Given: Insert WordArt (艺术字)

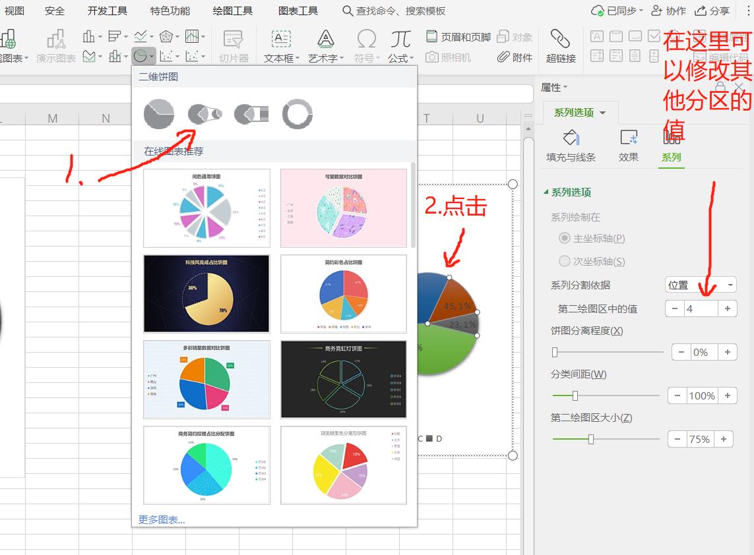Looking at the screenshot, I should point(326,46).
